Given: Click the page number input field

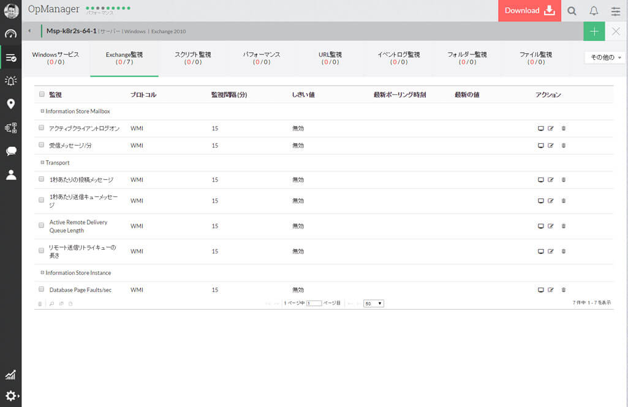Looking at the screenshot, I should pyautogui.click(x=314, y=304).
